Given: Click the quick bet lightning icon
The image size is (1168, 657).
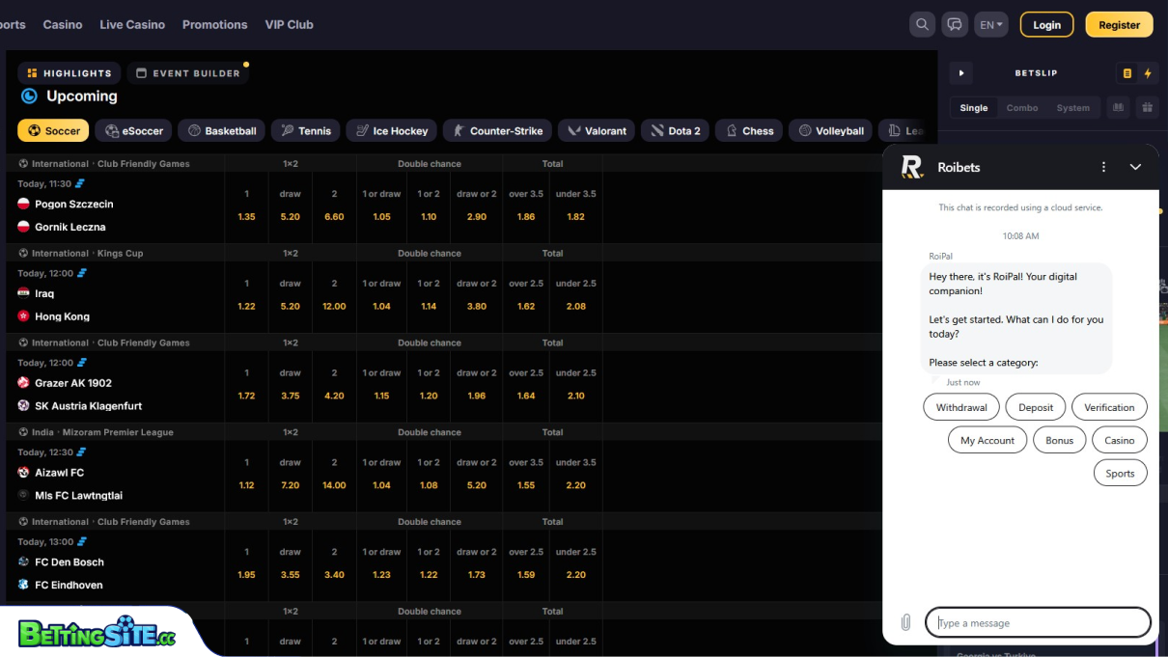Looking at the screenshot, I should click(1148, 73).
